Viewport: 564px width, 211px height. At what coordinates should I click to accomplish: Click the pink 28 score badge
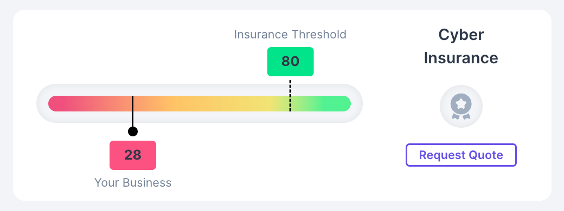click(x=133, y=155)
